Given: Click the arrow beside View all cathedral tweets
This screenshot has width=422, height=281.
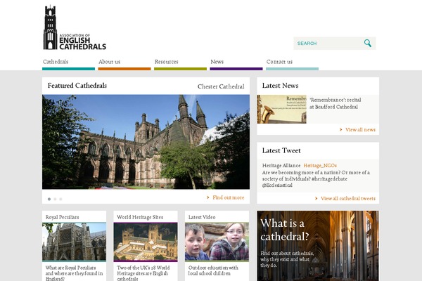Looking at the screenshot, I should pos(316,198).
